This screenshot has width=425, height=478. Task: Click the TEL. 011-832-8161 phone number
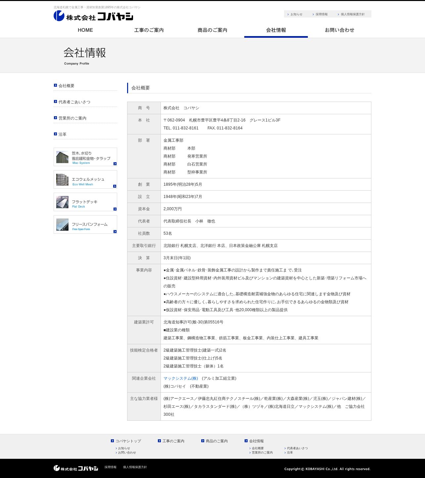point(181,128)
